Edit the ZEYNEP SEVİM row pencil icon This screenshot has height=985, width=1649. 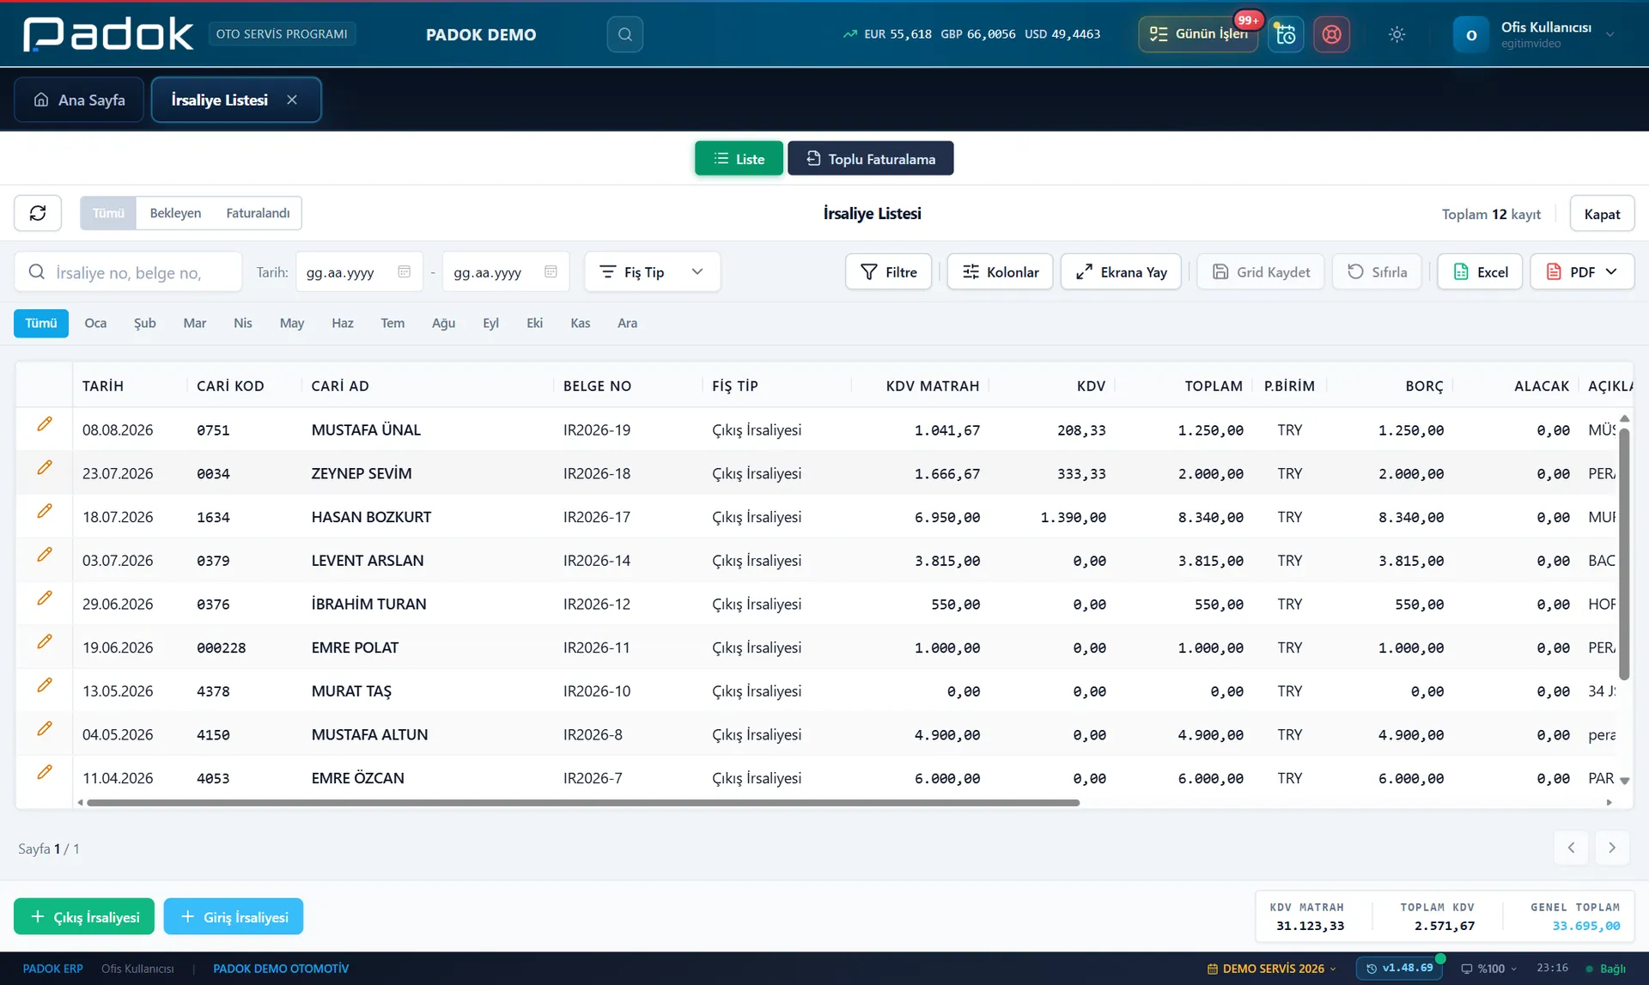[45, 468]
